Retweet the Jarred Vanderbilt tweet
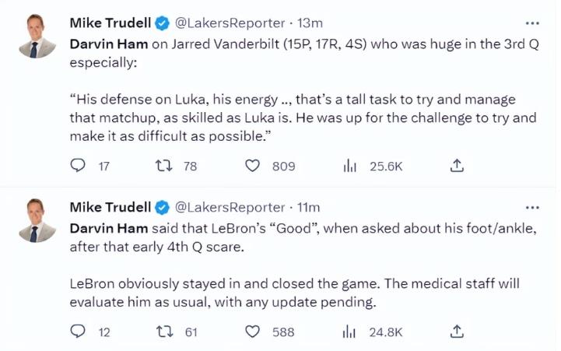This screenshot has height=351, width=561. tap(165, 166)
